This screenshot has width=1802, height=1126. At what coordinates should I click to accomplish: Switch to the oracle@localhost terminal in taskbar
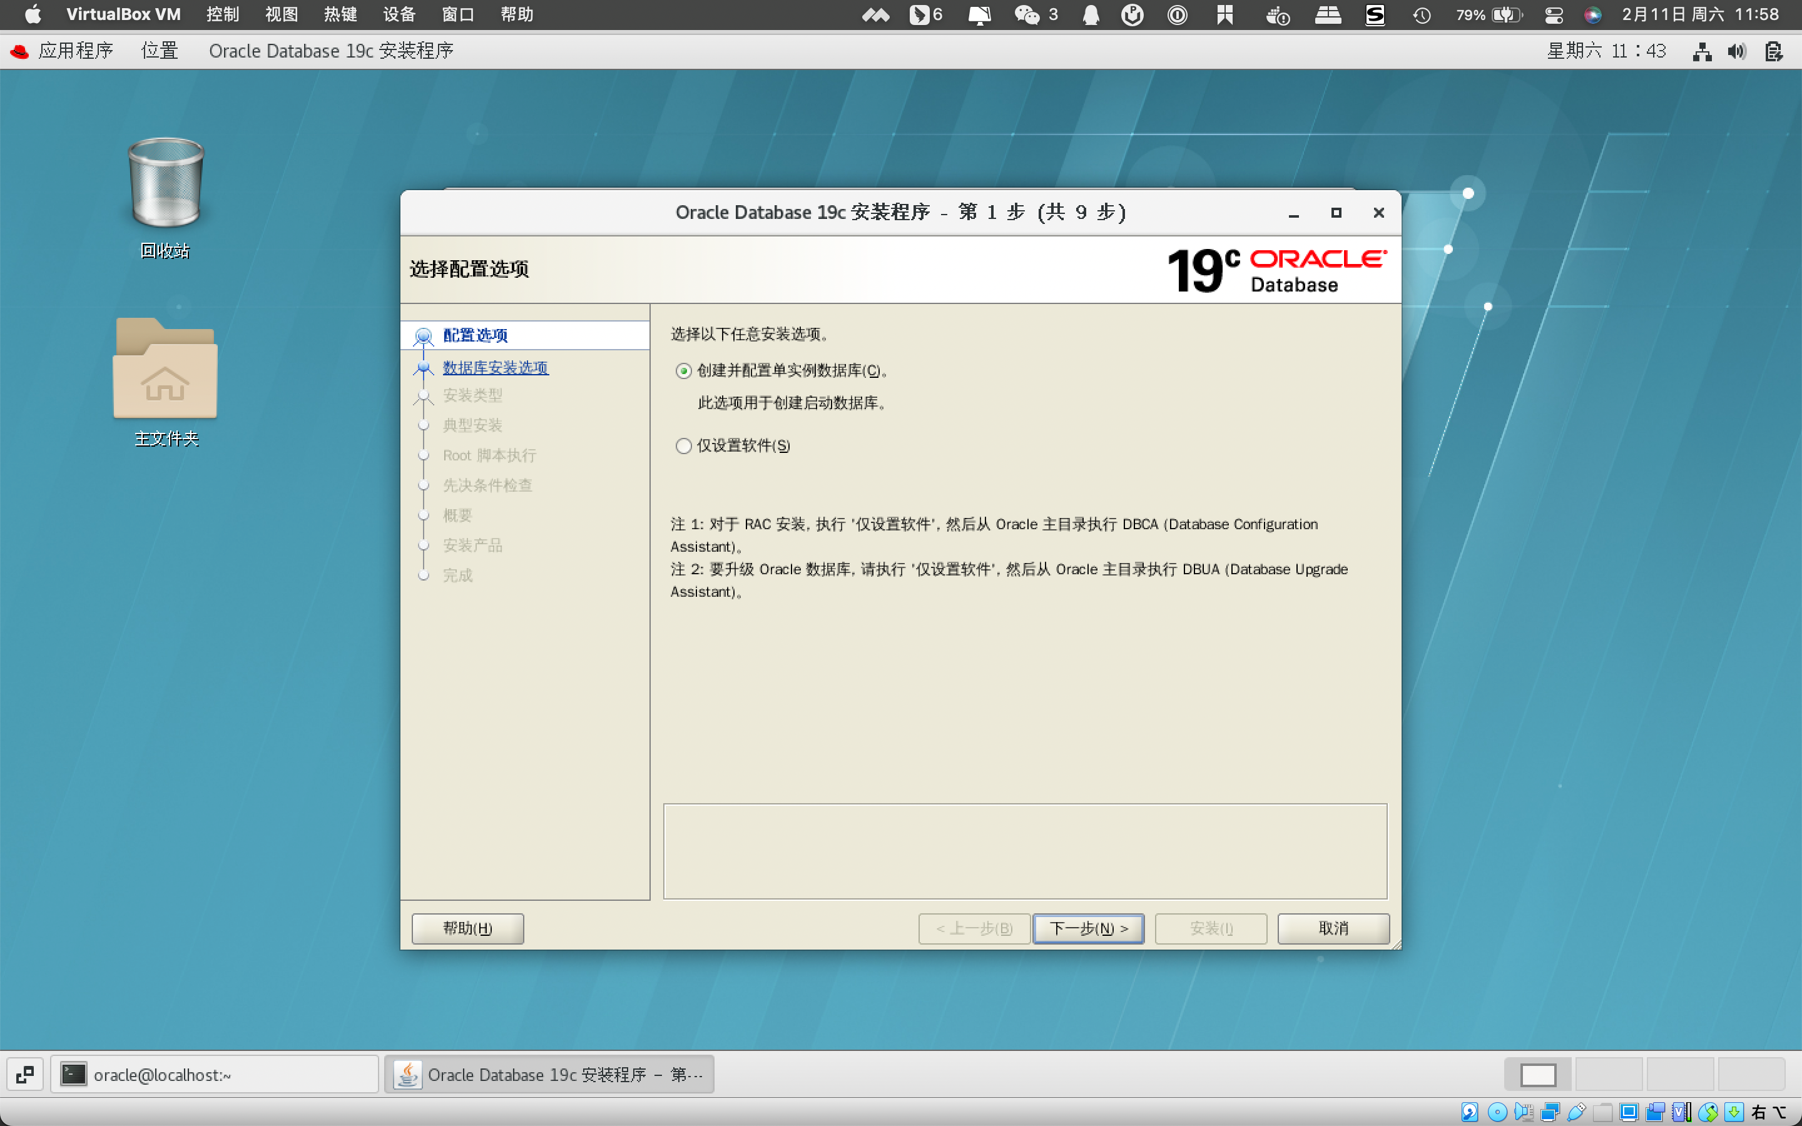coord(215,1075)
